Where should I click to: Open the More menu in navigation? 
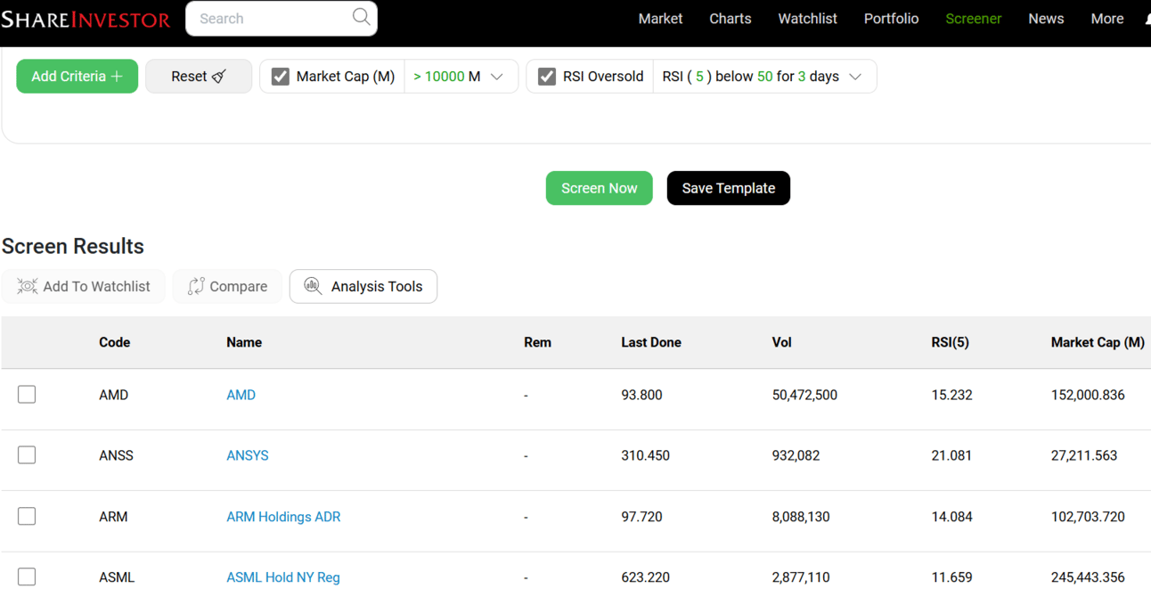[x=1107, y=19]
